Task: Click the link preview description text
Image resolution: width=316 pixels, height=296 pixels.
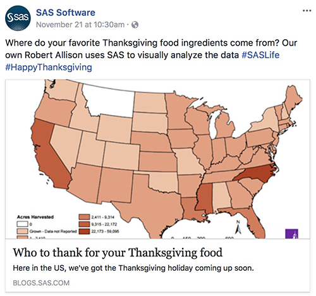Action: [x=133, y=268]
